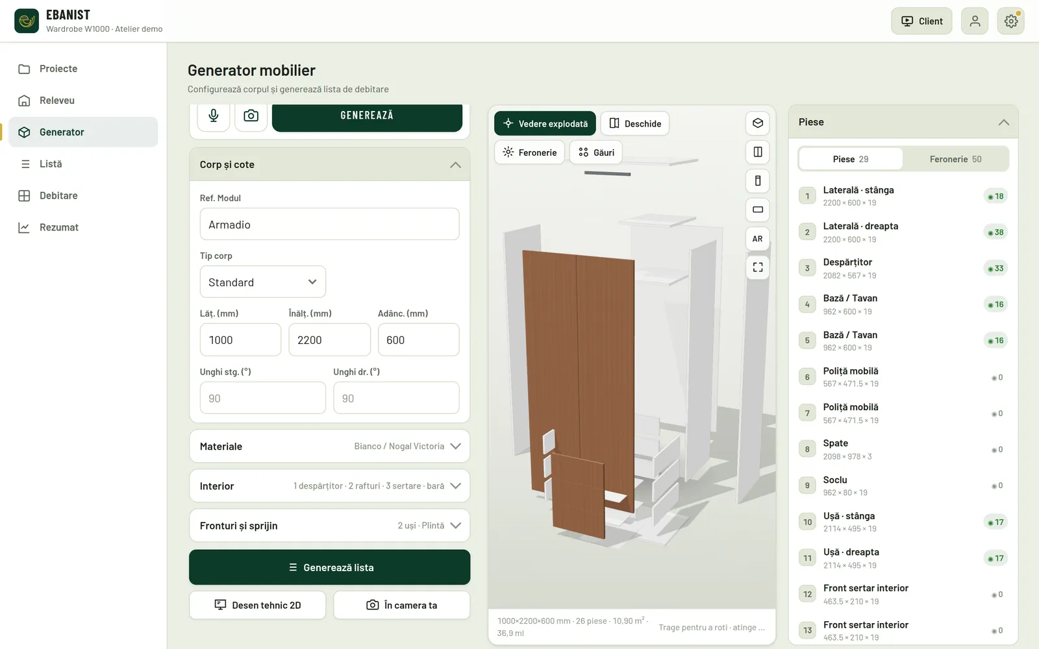Switch to the isometric cube view icon

click(x=757, y=123)
